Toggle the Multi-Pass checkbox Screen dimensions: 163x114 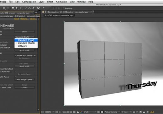pyautogui.click(x=15, y=71)
